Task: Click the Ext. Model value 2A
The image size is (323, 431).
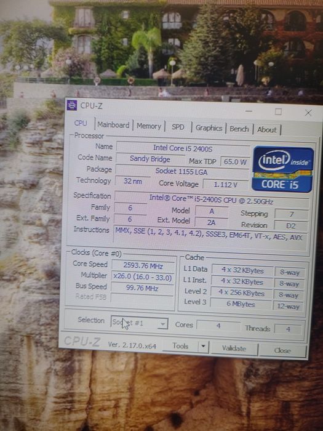Action: (211, 222)
